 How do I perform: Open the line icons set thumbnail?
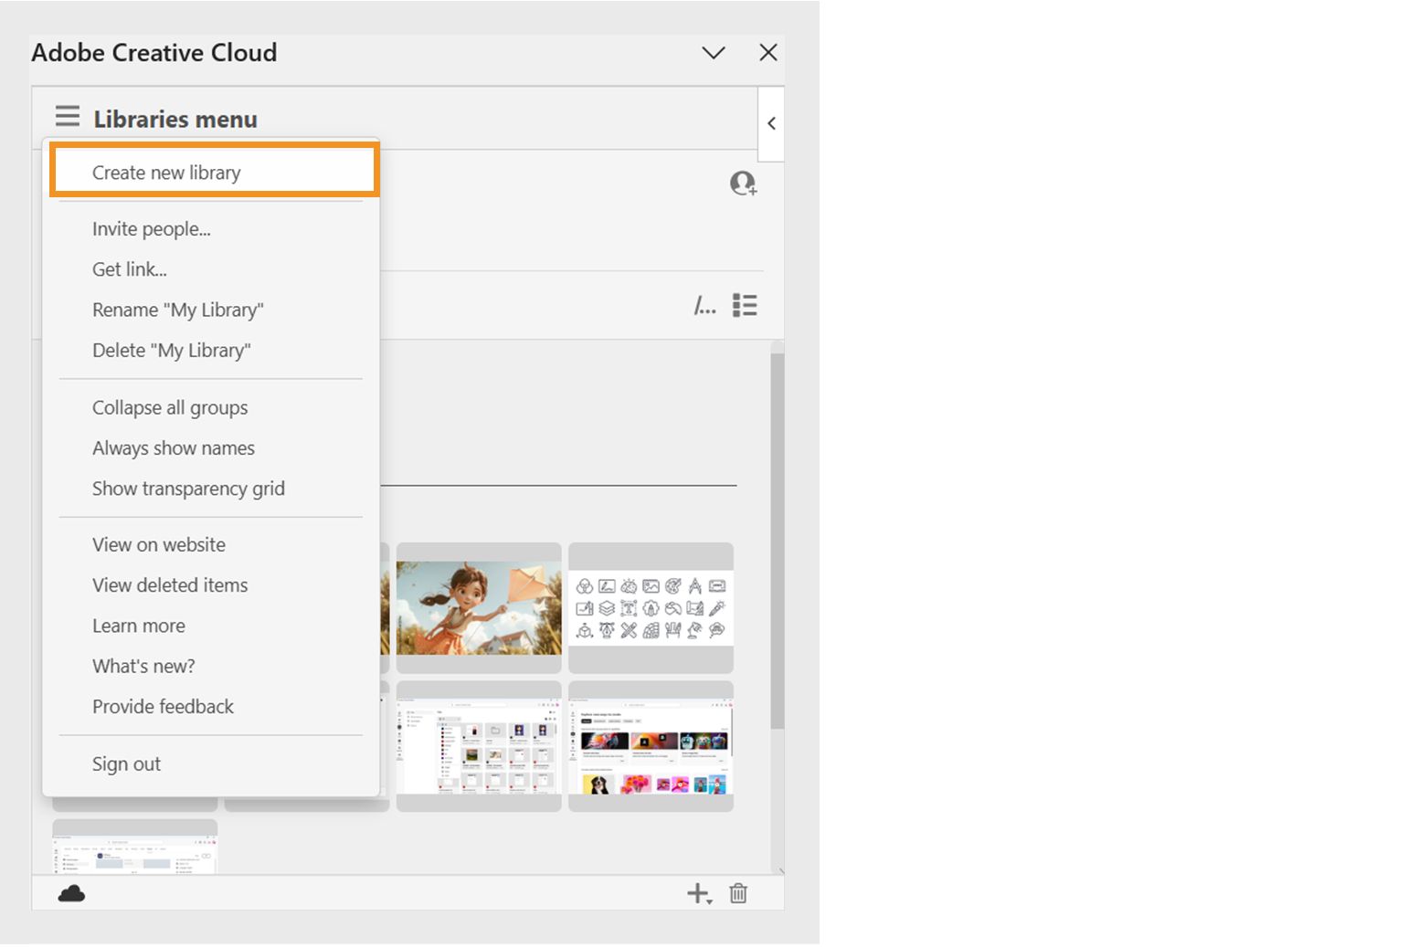point(651,607)
